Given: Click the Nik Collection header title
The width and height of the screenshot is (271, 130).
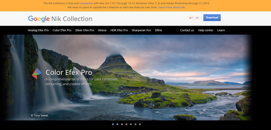Looking at the screenshot, I should (x=72, y=19).
